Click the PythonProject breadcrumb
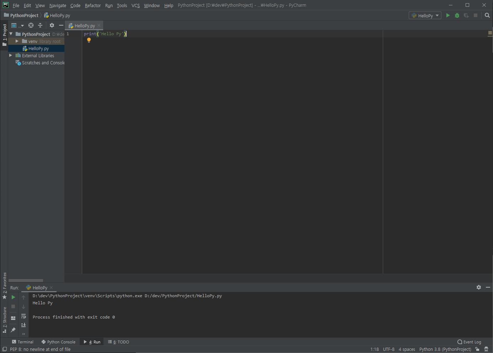Viewport: 493px width, 353px height. click(x=21, y=15)
